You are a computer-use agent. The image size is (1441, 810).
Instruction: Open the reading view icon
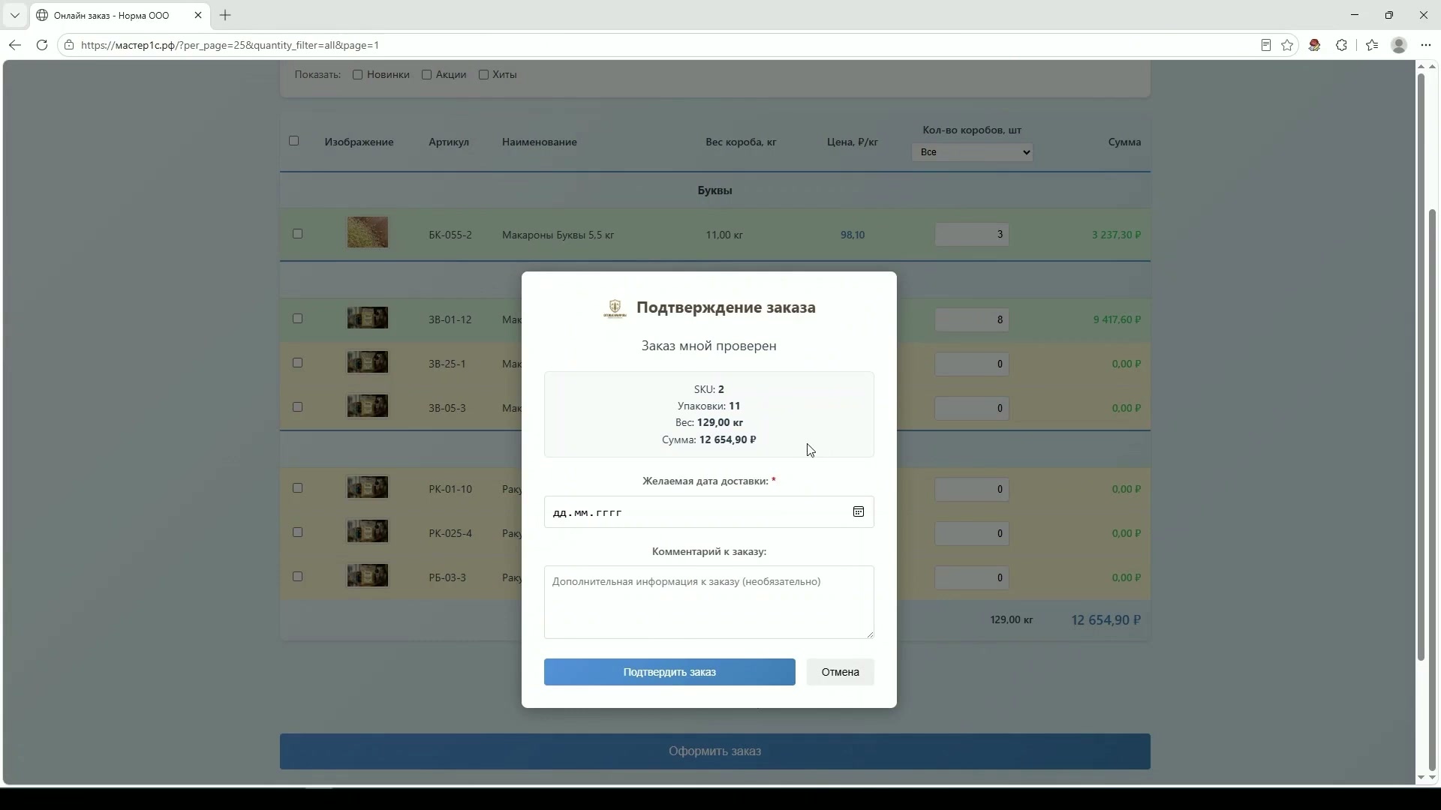(x=1265, y=45)
